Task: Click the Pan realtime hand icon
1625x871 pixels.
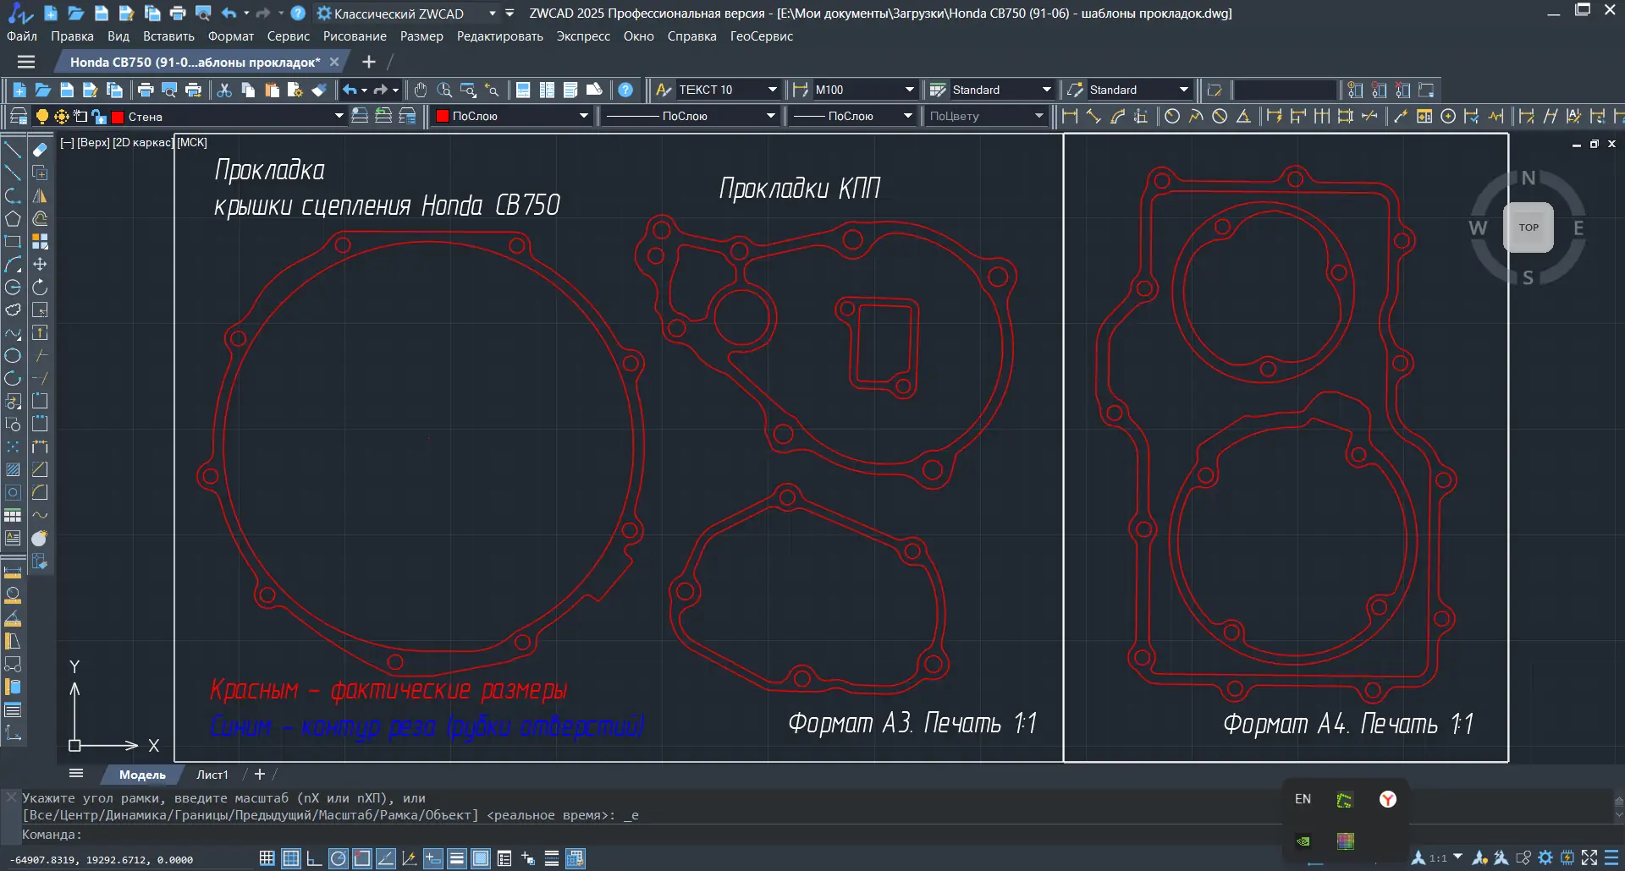Action: (421, 90)
